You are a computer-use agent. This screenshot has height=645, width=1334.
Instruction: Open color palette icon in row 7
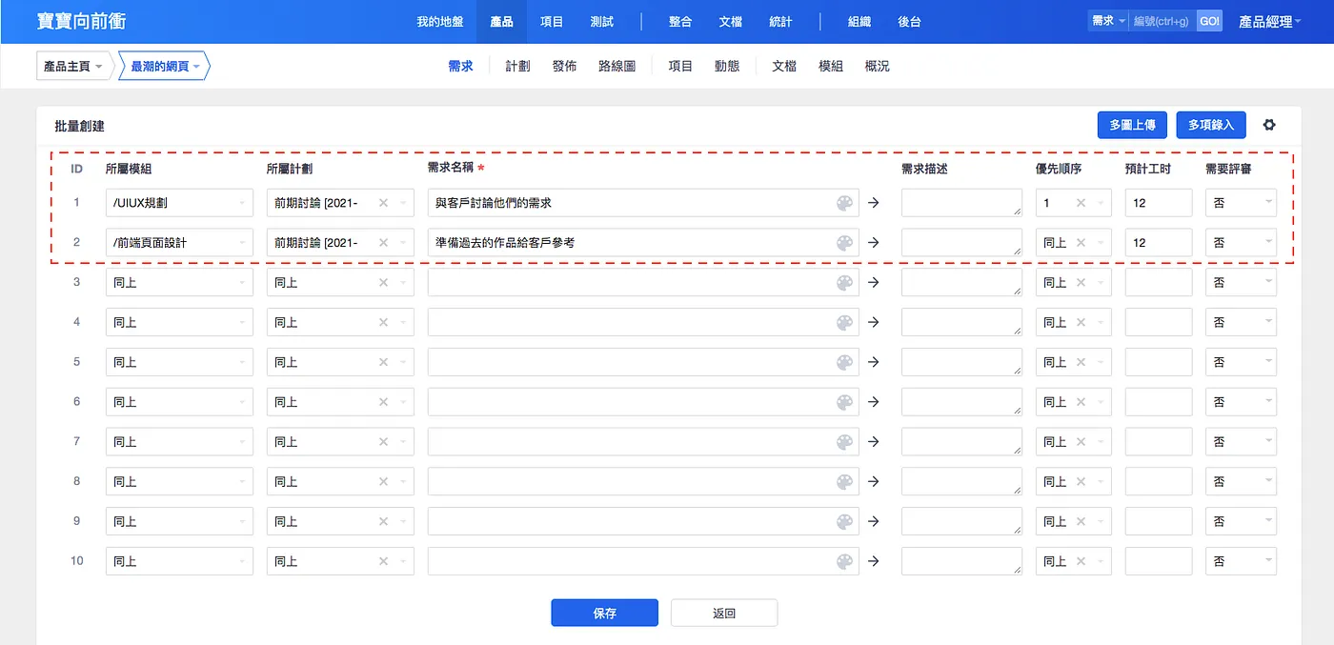[844, 442]
